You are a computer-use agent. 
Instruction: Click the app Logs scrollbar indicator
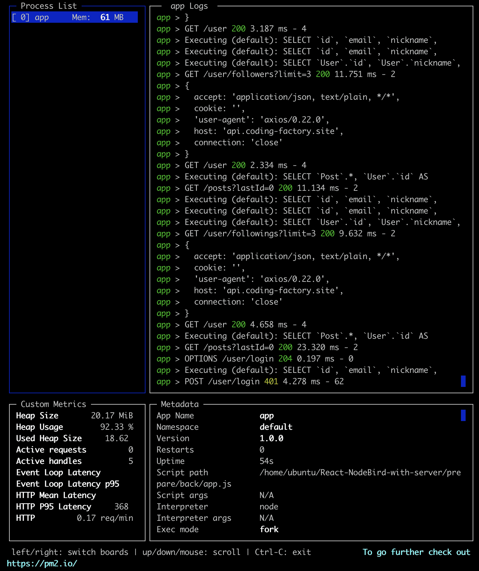[463, 381]
